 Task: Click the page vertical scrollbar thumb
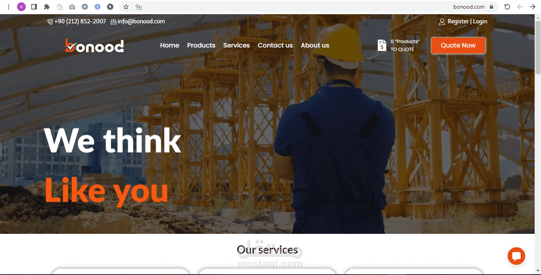click(x=538, y=46)
